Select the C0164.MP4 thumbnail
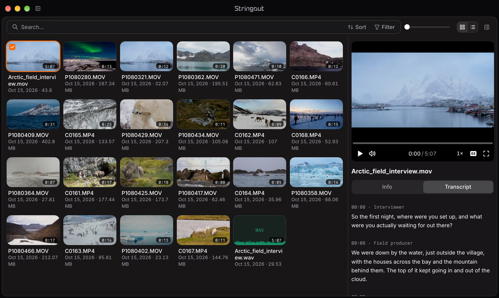 click(x=260, y=172)
